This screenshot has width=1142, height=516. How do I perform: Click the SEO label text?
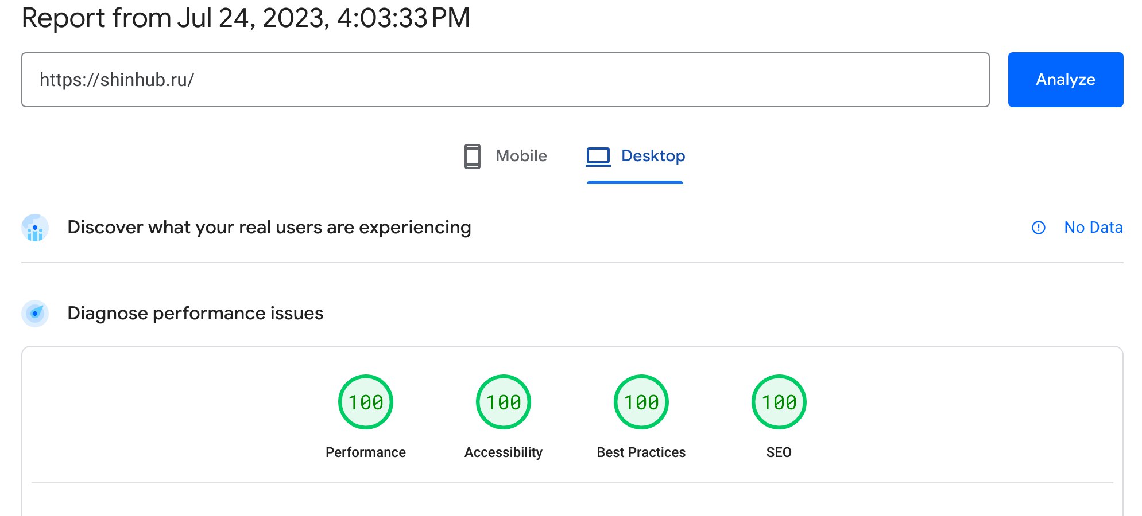click(779, 452)
